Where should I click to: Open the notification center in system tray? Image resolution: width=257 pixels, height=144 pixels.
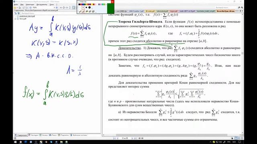[240, 142]
